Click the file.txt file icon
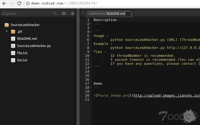200x125 pixels. tap(13, 53)
